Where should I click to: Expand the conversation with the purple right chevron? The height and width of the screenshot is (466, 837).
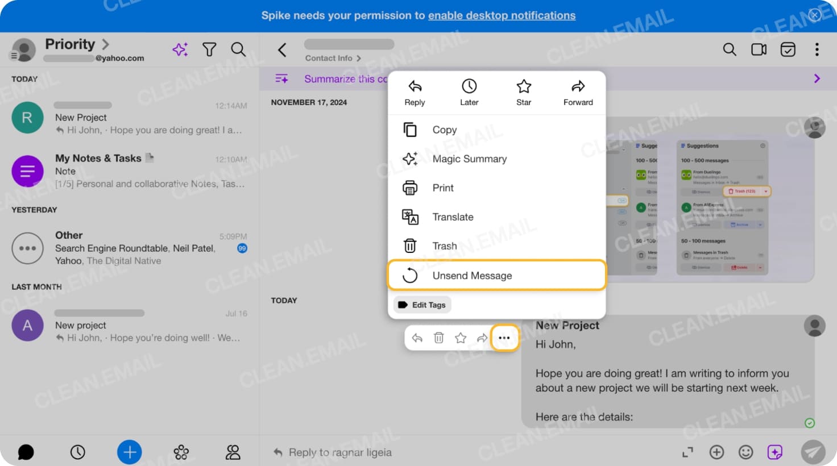[x=817, y=79]
